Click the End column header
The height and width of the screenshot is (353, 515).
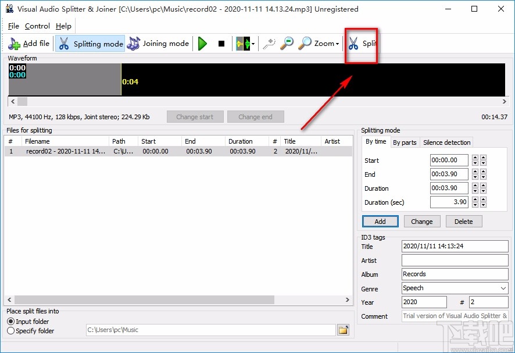tap(203, 141)
